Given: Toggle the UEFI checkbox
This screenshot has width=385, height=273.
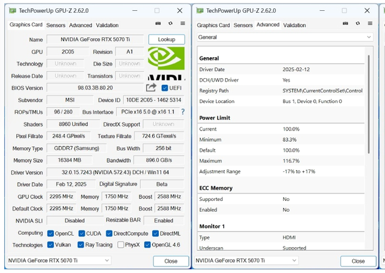Looking at the screenshot, I should tap(165, 88).
